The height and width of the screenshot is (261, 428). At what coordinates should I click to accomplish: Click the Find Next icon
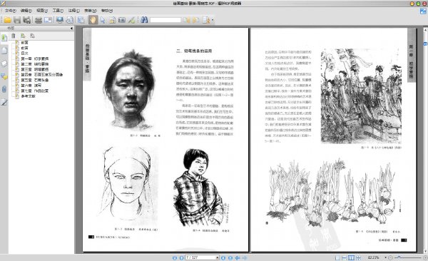click(x=195, y=20)
